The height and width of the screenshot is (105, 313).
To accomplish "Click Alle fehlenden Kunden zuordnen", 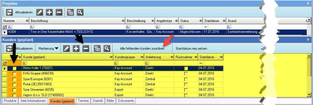I will (x=142, y=49).
